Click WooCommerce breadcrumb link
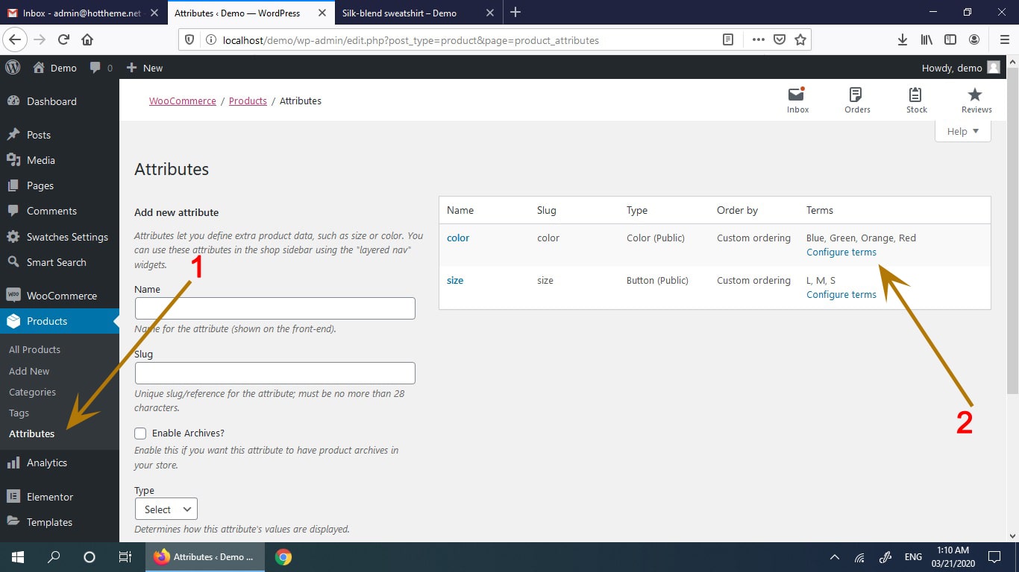1019x572 pixels. (183, 101)
